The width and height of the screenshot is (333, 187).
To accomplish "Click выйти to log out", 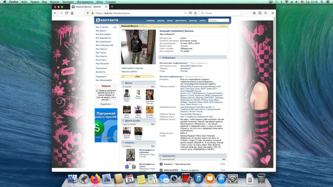I will [203, 20].
